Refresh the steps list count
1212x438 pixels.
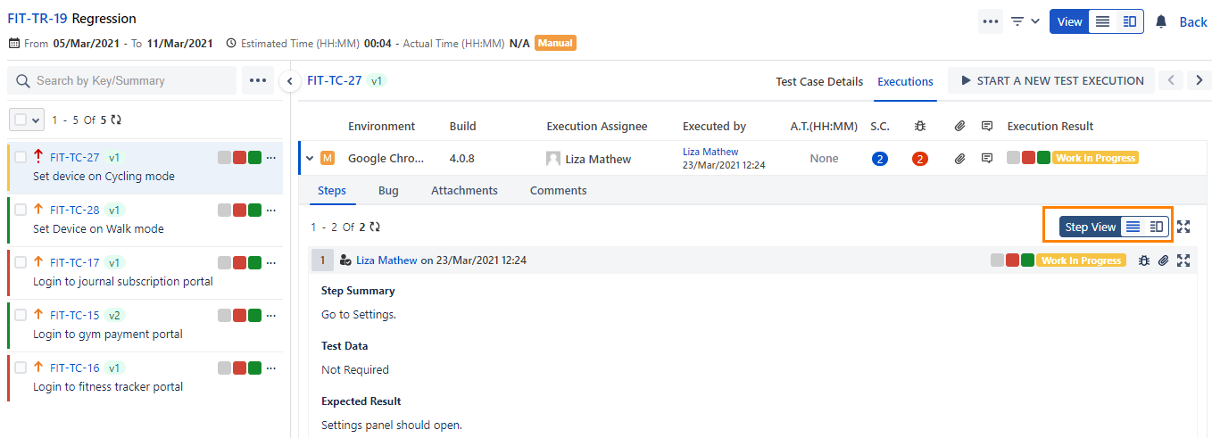(375, 227)
